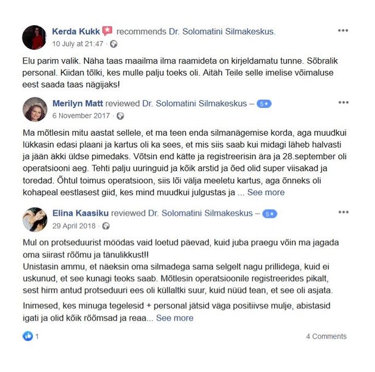Click the blue like reaction icon
375x372 pixels.
click(28, 336)
